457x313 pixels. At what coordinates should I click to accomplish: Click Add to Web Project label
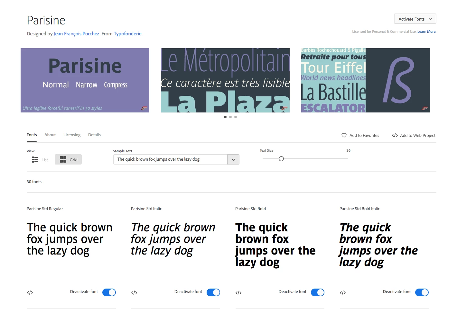coord(418,136)
